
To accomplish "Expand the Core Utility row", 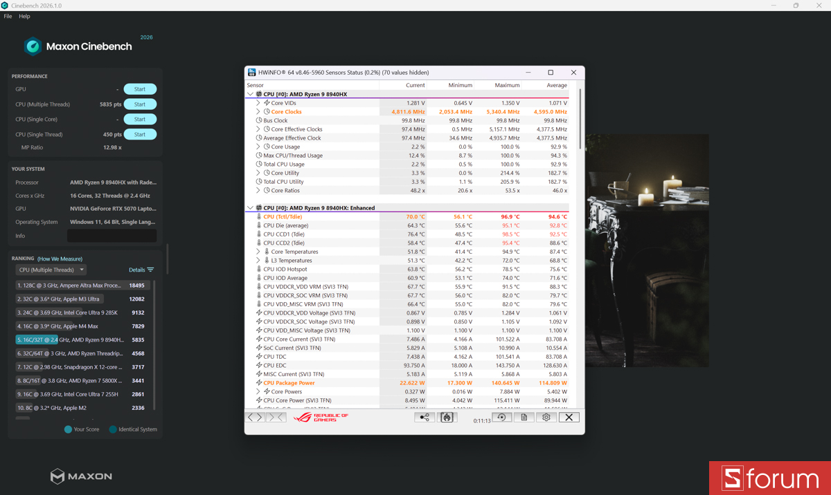I will click(x=258, y=173).
